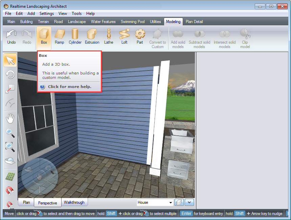Open the Tools menu

(x=77, y=14)
